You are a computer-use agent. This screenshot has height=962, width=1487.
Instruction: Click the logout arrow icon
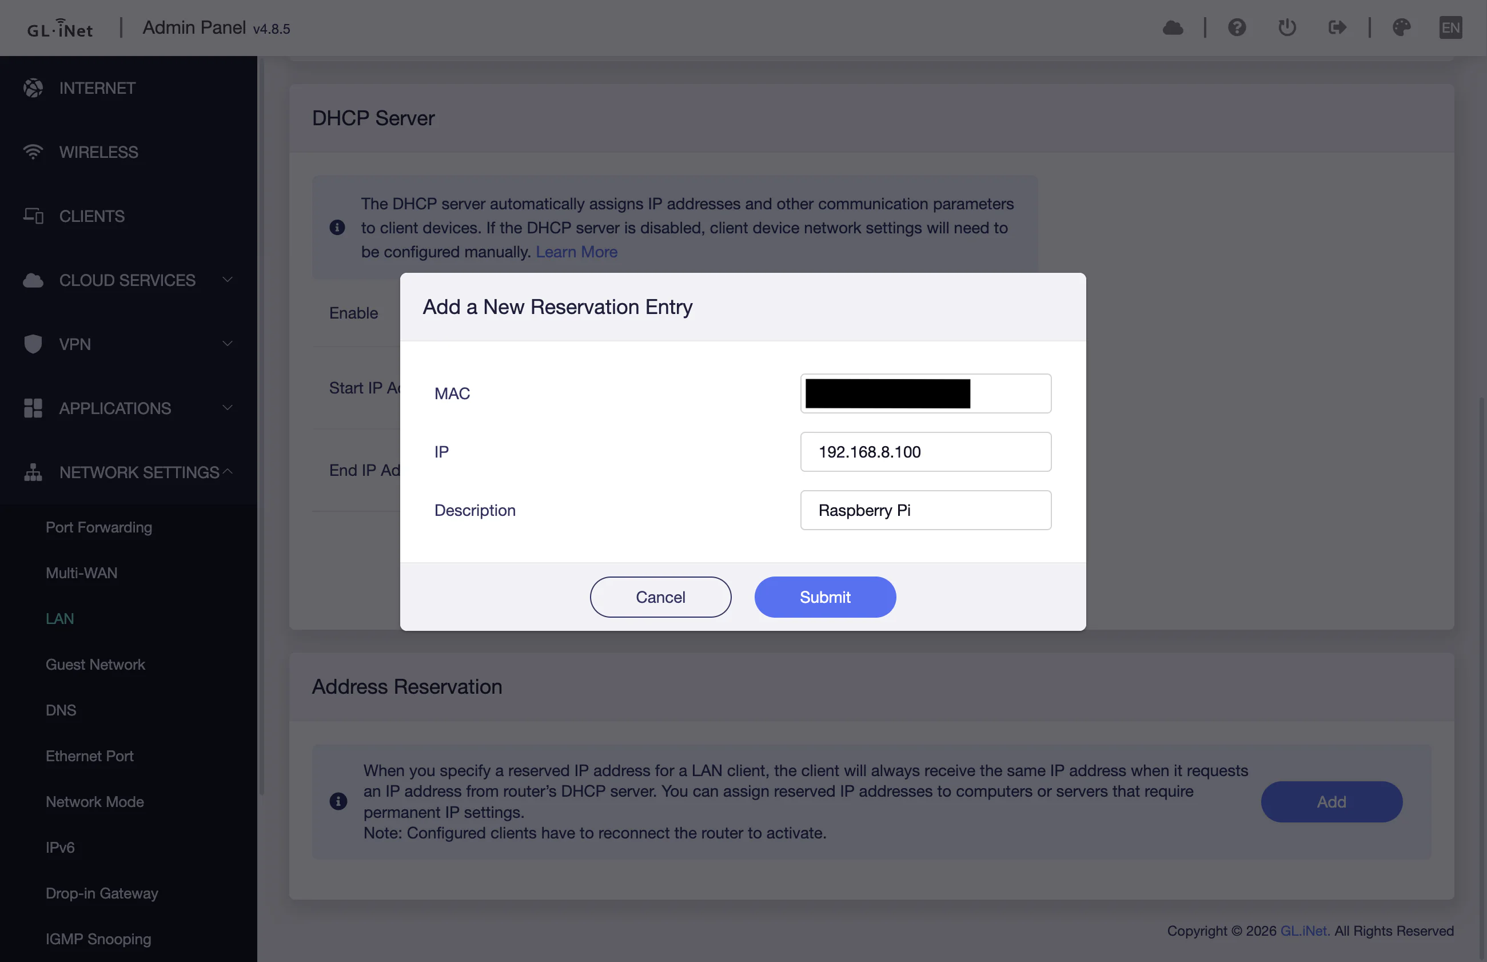tap(1337, 27)
